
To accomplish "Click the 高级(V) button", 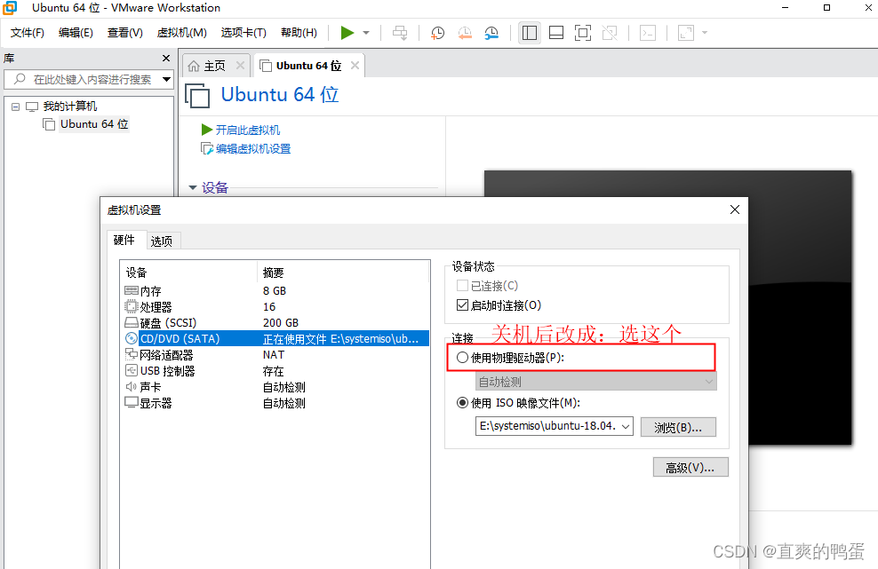I will click(690, 467).
